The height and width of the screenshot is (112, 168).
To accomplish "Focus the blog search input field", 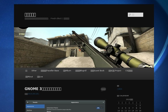I will [x=136, y=15].
